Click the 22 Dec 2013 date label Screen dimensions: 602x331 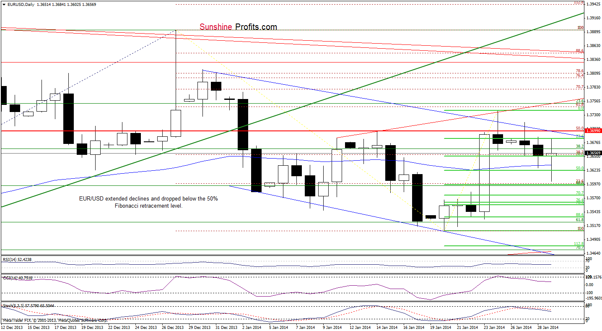click(119, 327)
